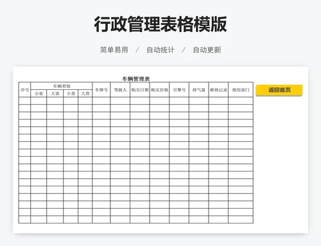
Task: Select the 序号 header cell
Action: pos(24,90)
